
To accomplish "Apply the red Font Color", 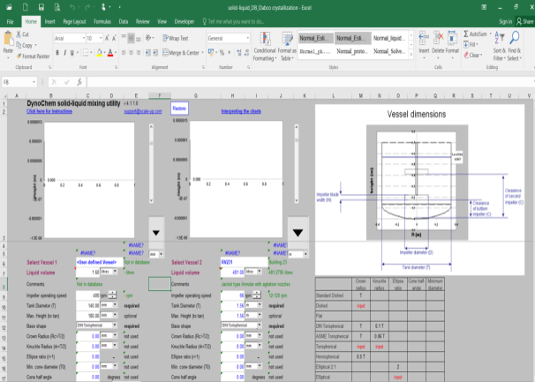I will [x=110, y=53].
